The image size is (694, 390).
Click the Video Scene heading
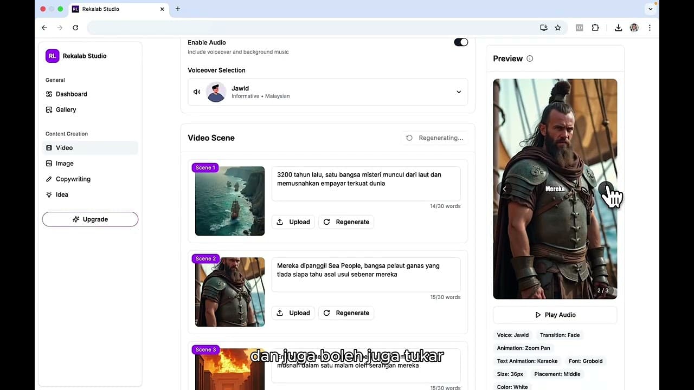pyautogui.click(x=211, y=138)
